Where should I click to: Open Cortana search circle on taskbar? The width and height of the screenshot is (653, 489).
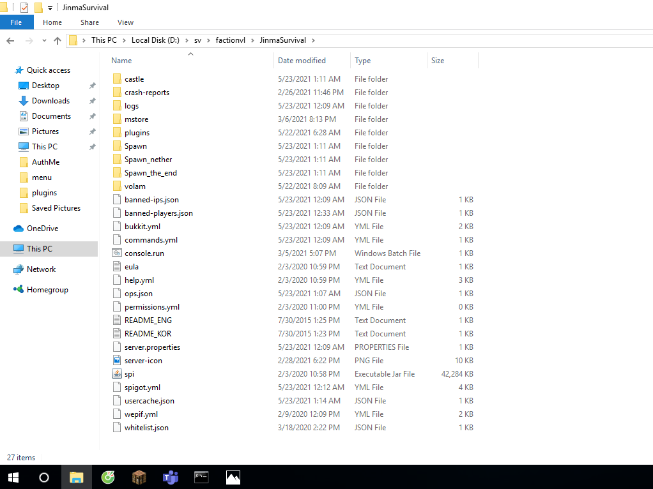click(x=43, y=478)
